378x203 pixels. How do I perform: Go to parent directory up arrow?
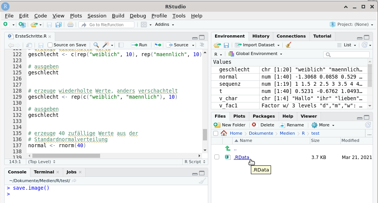pyautogui.click(x=228, y=148)
